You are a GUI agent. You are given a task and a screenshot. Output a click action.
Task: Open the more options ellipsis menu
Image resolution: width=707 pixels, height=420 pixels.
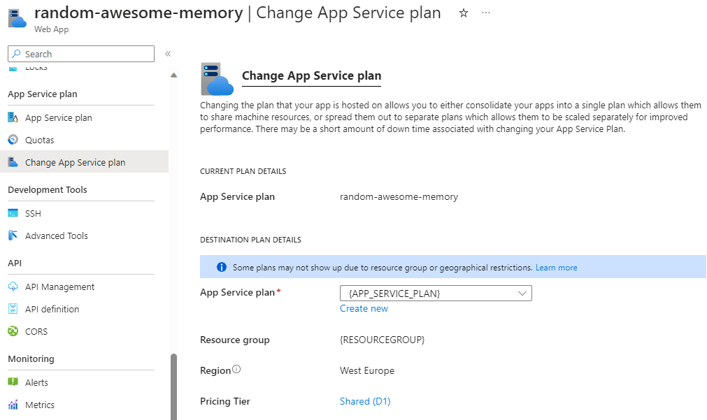coord(485,13)
